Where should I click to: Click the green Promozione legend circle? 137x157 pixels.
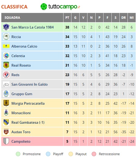tap(18, 154)
